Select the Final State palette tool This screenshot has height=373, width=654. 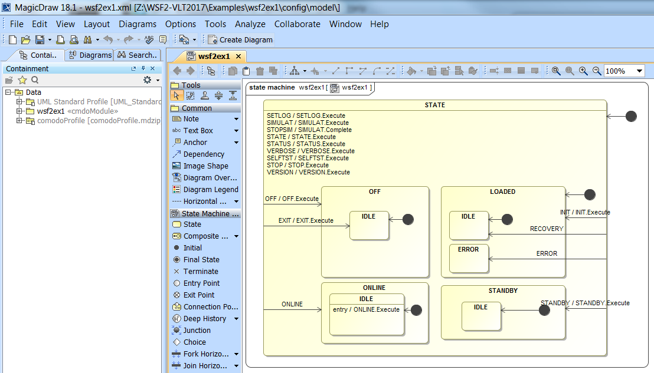pyautogui.click(x=201, y=260)
